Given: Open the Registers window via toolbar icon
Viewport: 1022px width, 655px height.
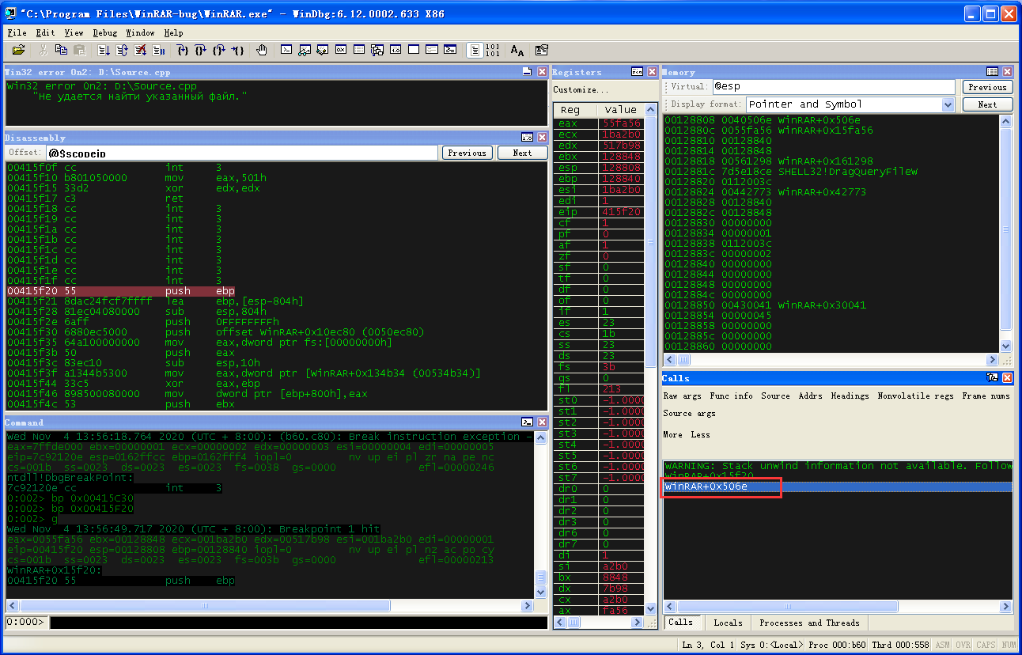Looking at the screenshot, I should point(341,50).
